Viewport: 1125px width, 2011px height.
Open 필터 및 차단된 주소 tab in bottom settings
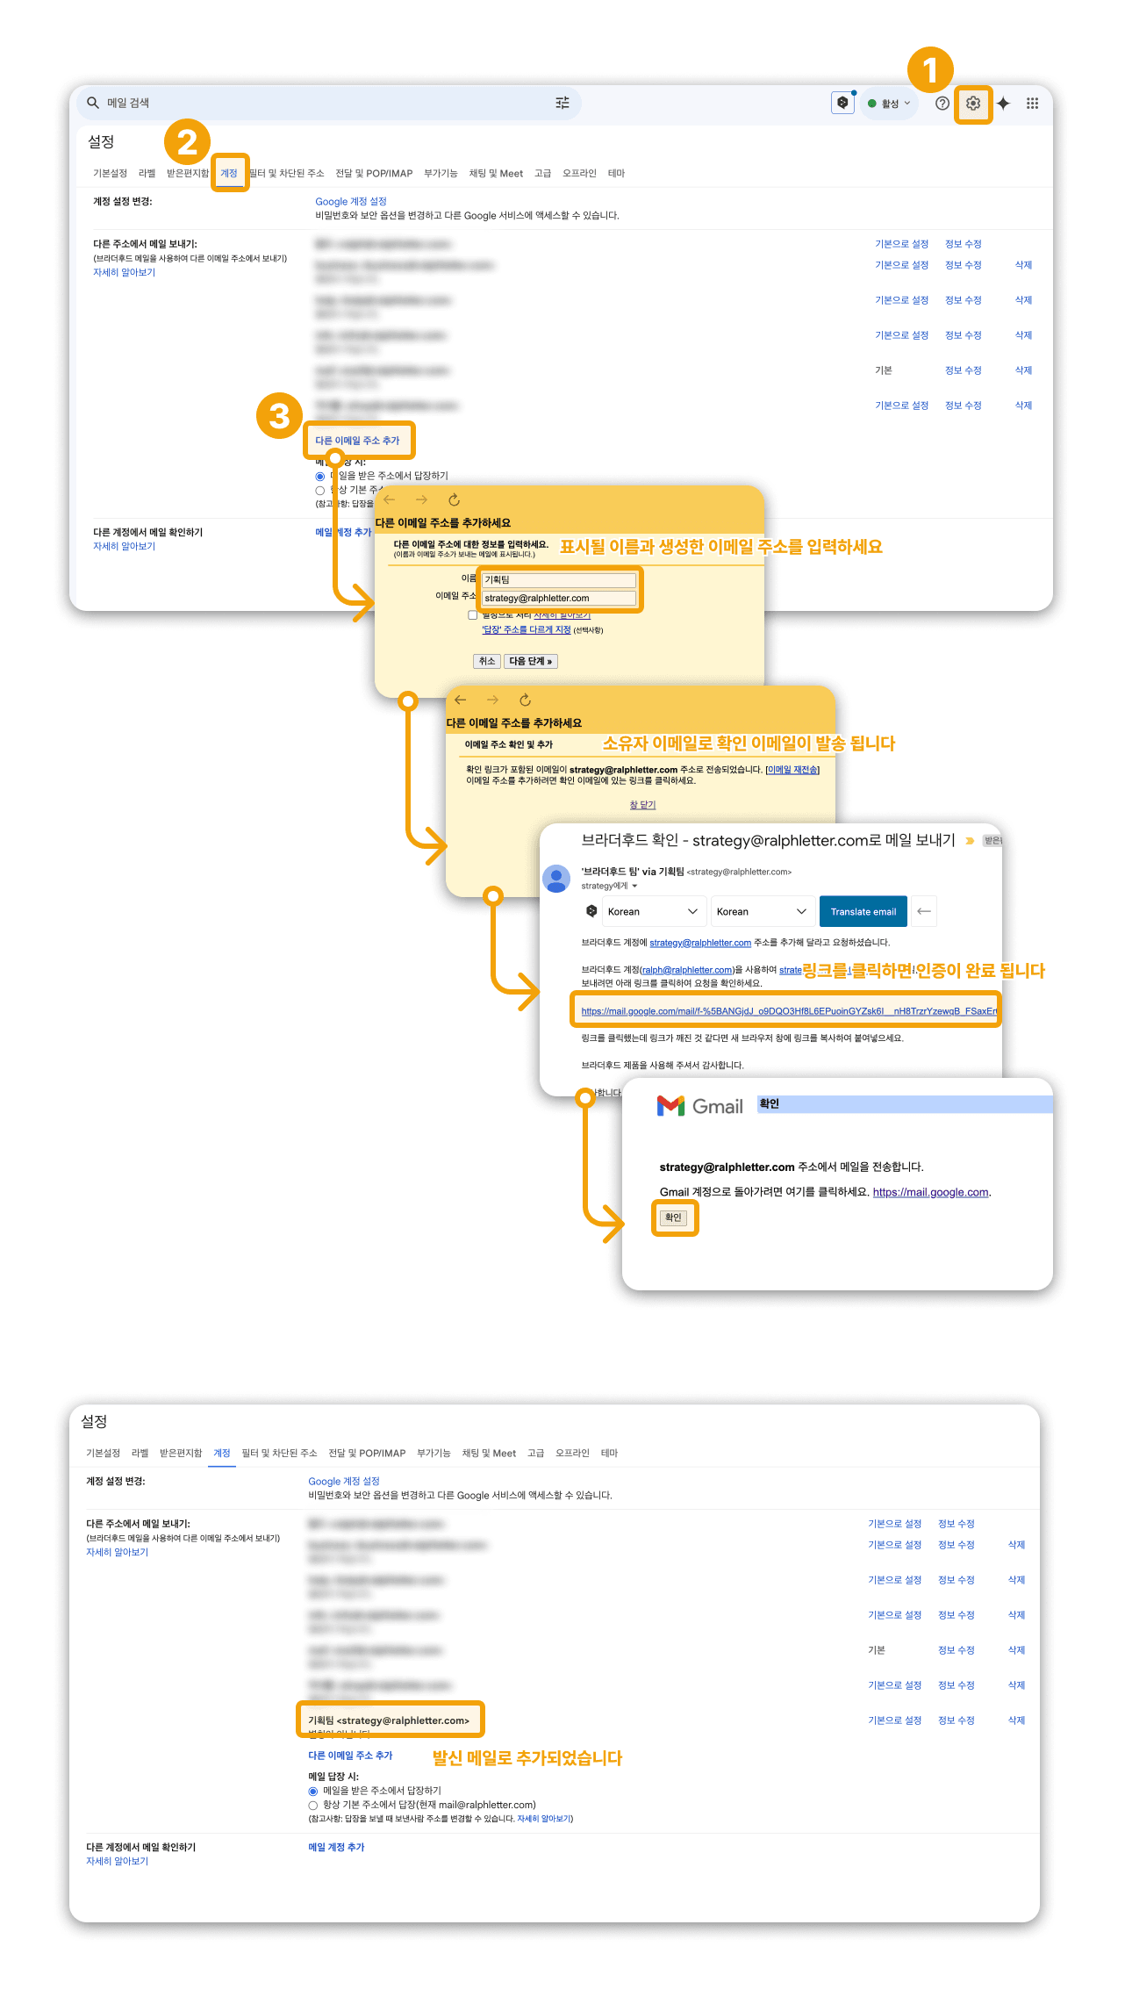point(279,1453)
